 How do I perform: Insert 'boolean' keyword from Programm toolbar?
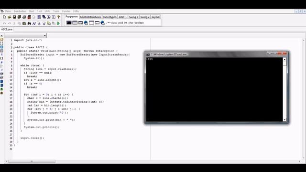(x=139, y=23)
